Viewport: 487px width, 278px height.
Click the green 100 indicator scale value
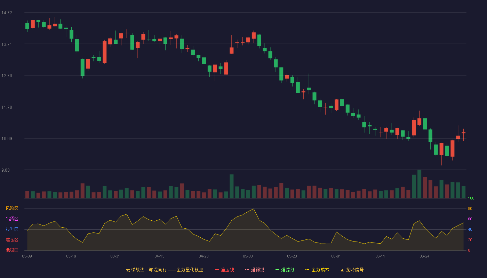click(471, 198)
